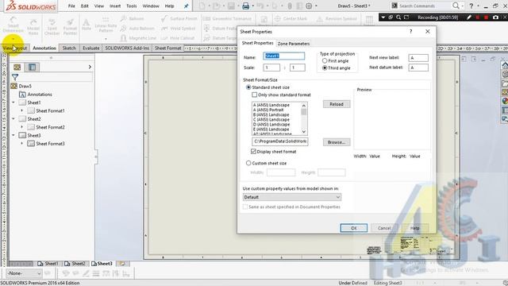Collapse the Sheet1 tree node

13,102
